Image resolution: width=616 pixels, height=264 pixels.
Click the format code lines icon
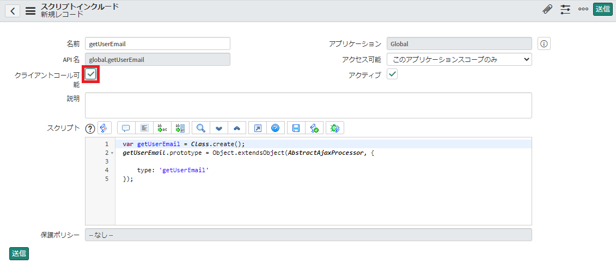click(144, 128)
